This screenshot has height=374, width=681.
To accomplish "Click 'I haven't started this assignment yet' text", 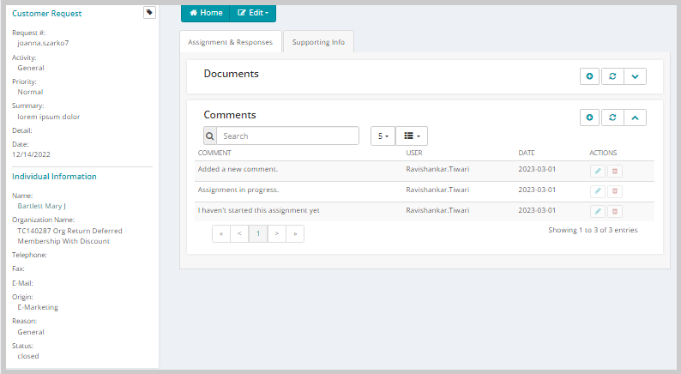I will pos(258,210).
